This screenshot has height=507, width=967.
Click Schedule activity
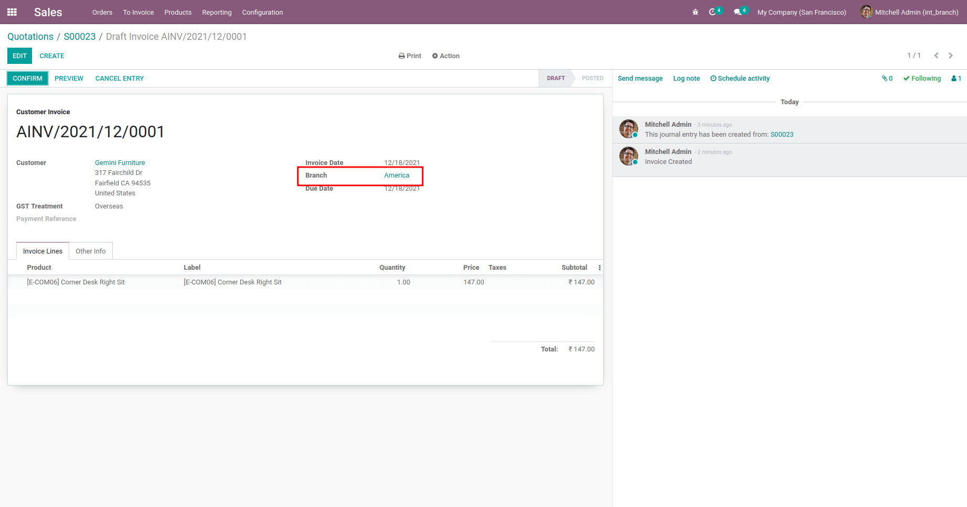(x=740, y=79)
